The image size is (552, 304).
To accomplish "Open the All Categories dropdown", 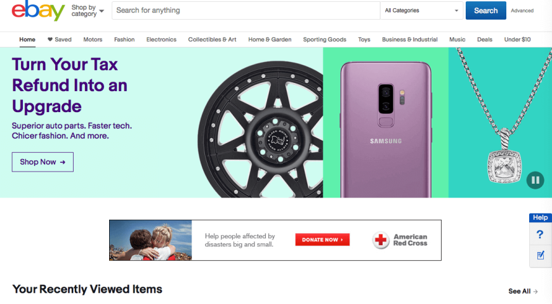I will click(421, 11).
